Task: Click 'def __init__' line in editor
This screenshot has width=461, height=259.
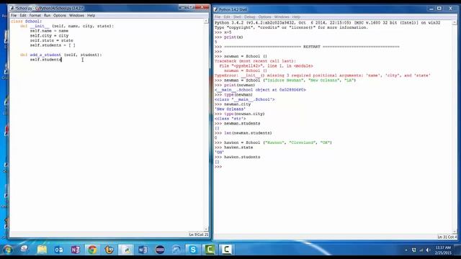Action: 67,26
